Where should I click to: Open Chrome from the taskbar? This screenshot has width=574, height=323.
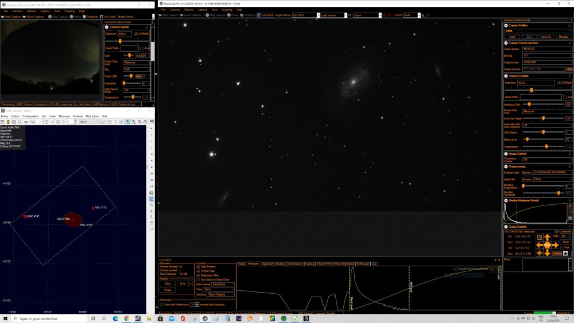[x=127, y=318]
